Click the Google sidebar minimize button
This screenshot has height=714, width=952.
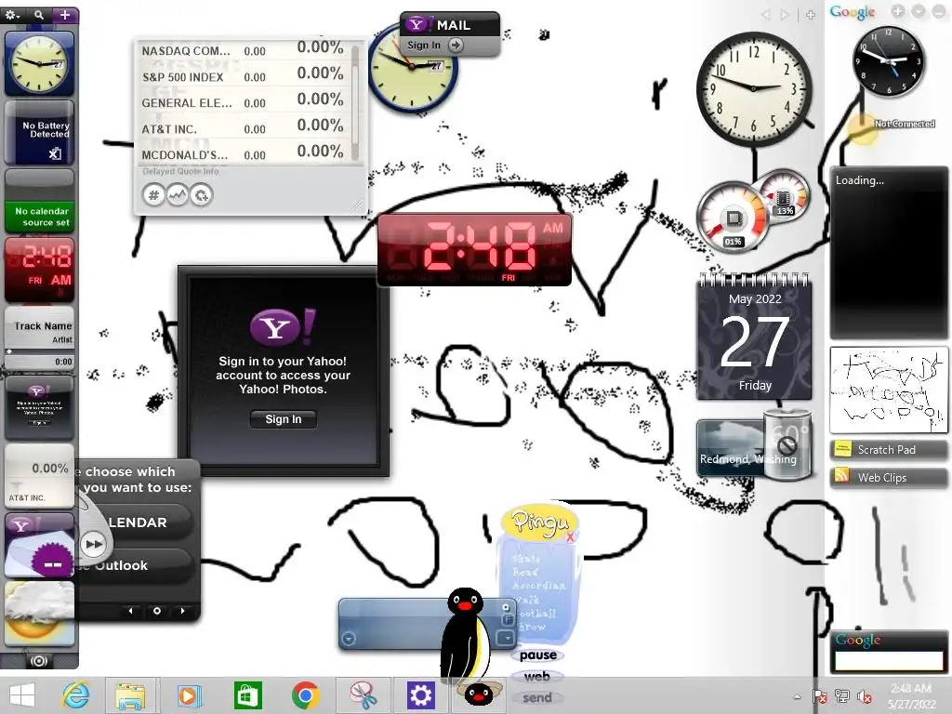tap(939, 11)
